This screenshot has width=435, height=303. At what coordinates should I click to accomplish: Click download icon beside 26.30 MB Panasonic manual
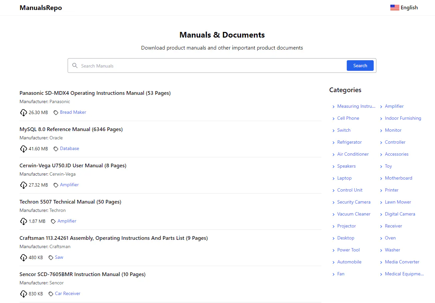tap(23, 112)
